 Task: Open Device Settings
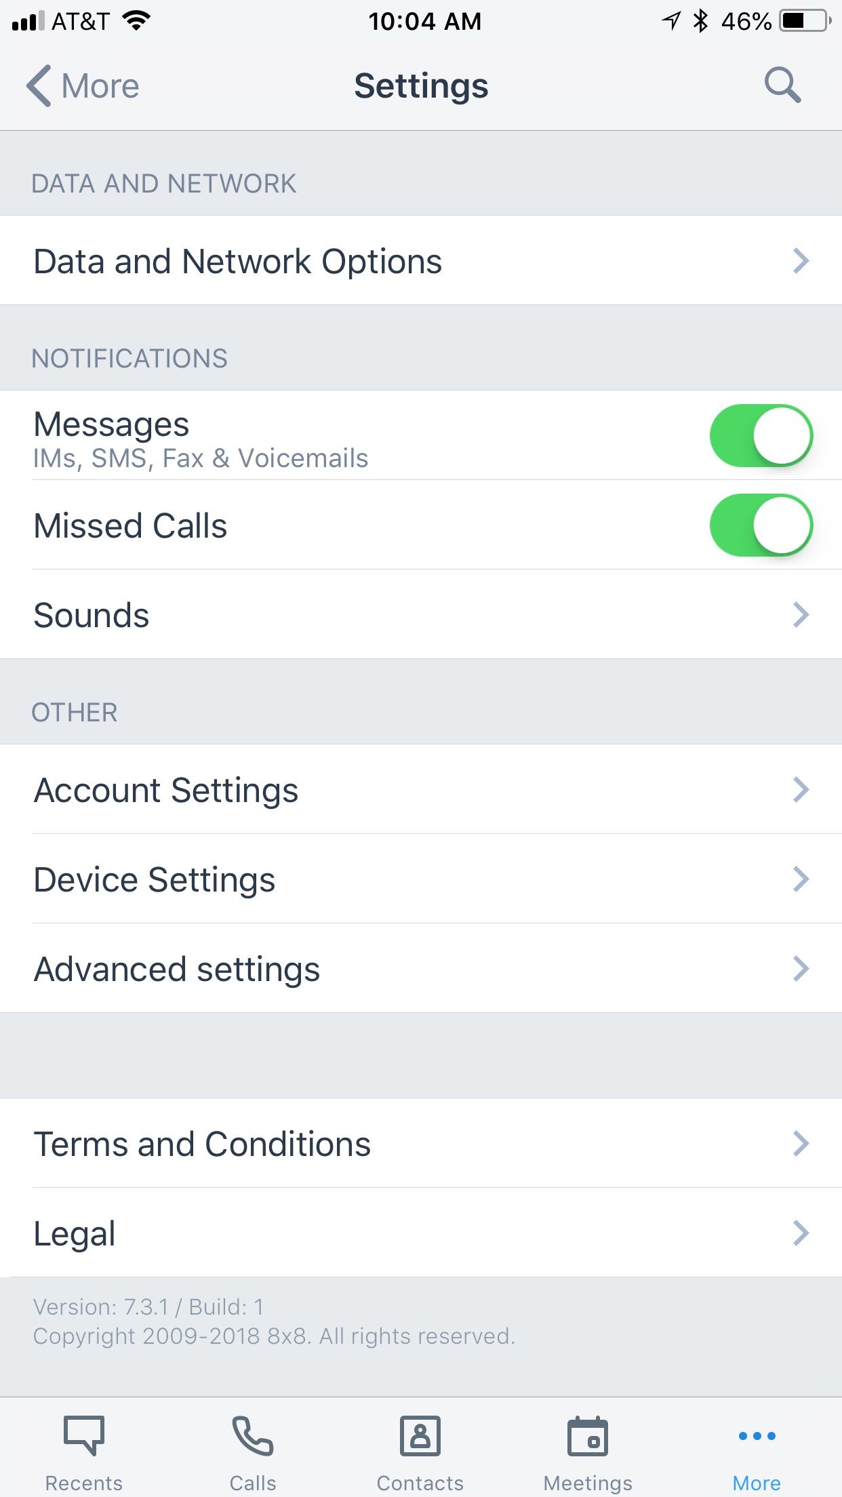[421, 879]
